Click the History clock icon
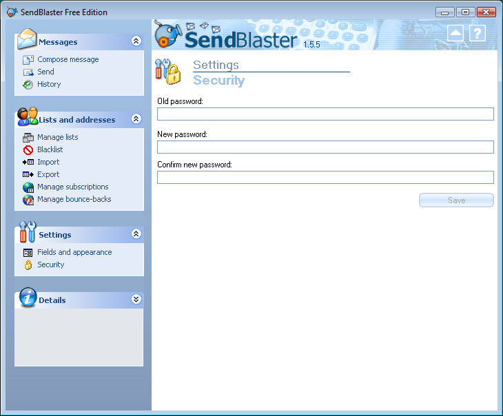The height and width of the screenshot is (416, 503). (28, 84)
